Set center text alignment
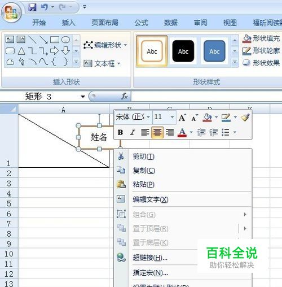282x287 pixels. pyautogui.click(x=157, y=132)
